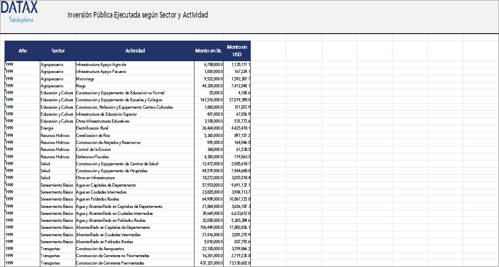Click the DATAX logo
The image size is (499, 267).
(19, 7)
